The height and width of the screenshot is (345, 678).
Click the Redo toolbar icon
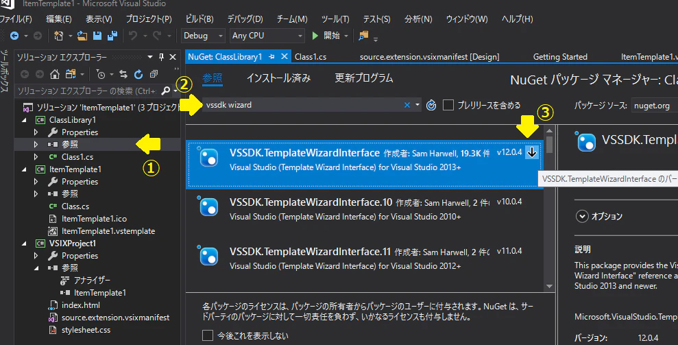coord(157,36)
